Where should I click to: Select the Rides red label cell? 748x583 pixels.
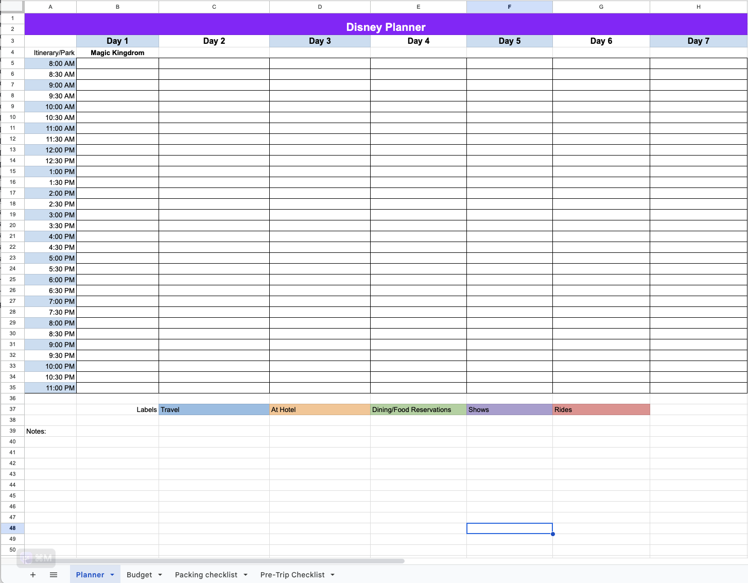tap(601, 409)
